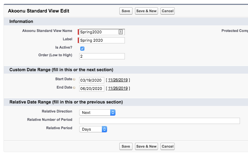The image size is (248, 158).
Task: Uncheck the Is Active? checkbox
Action: pos(82,49)
